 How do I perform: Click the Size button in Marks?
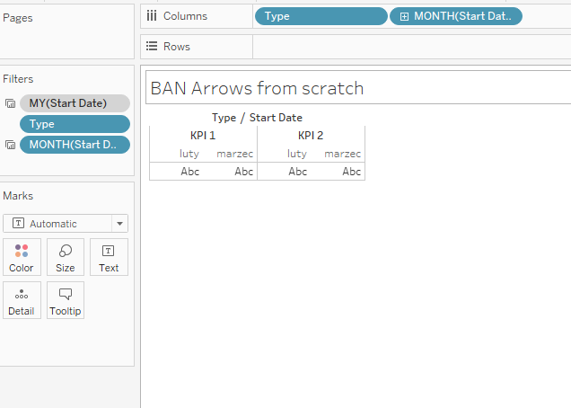66,257
